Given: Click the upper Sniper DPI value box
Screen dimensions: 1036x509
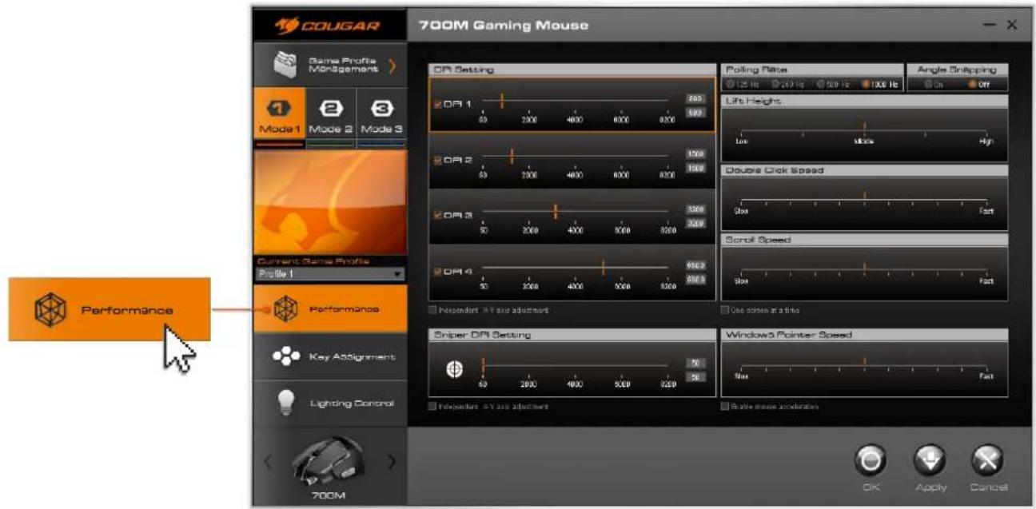Looking at the screenshot, I should (695, 362).
